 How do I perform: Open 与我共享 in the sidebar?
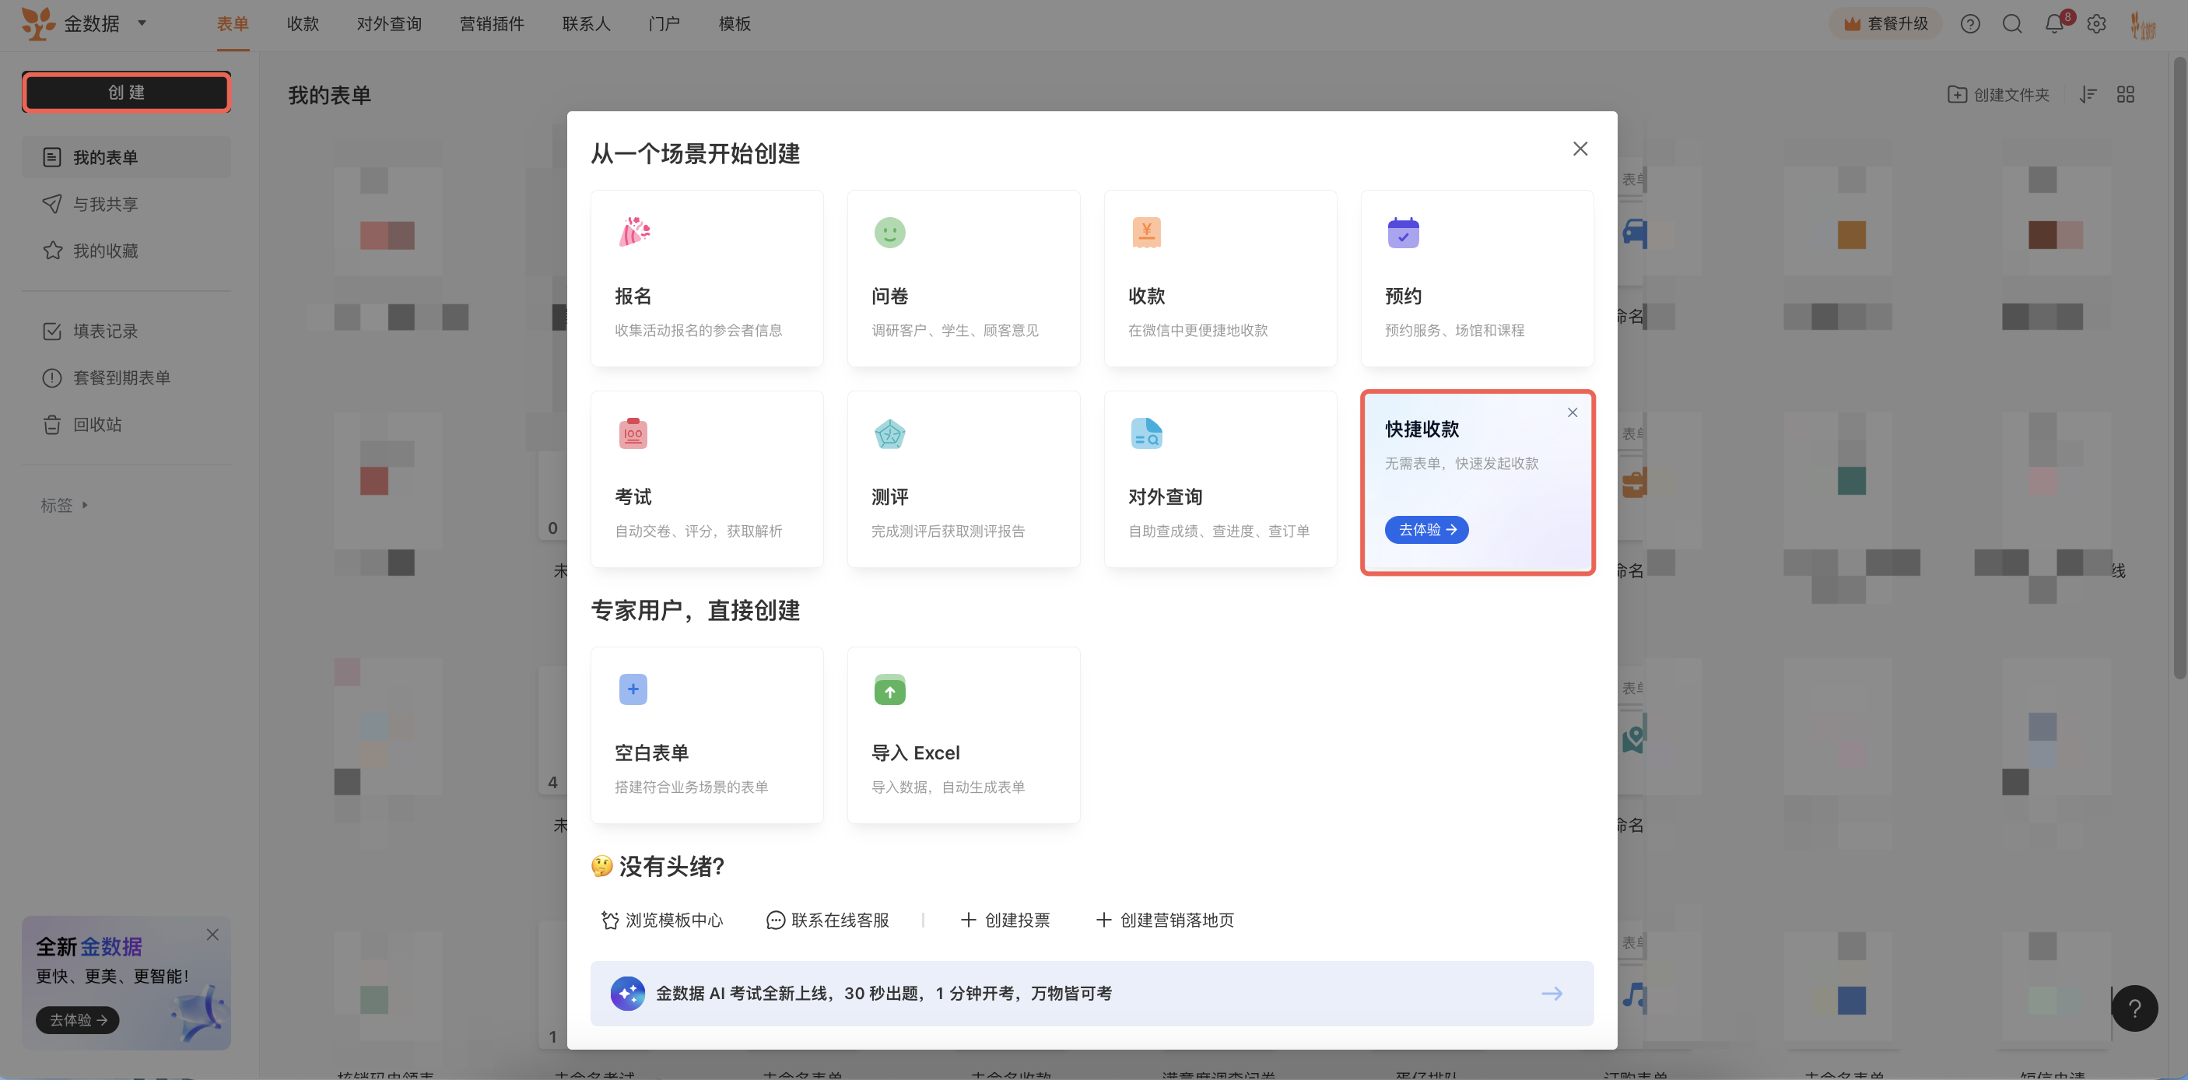pos(127,204)
